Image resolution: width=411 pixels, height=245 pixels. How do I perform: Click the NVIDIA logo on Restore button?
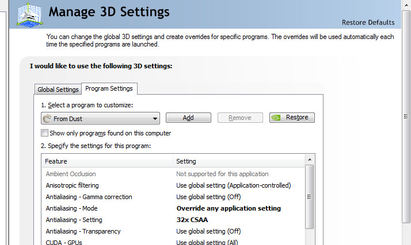276,118
